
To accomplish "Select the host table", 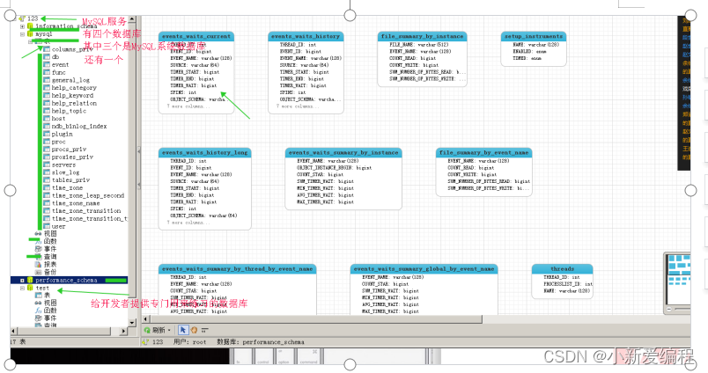I will coord(58,118).
